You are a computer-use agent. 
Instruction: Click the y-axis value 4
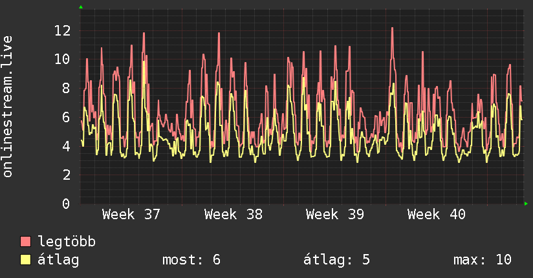click(x=66, y=146)
